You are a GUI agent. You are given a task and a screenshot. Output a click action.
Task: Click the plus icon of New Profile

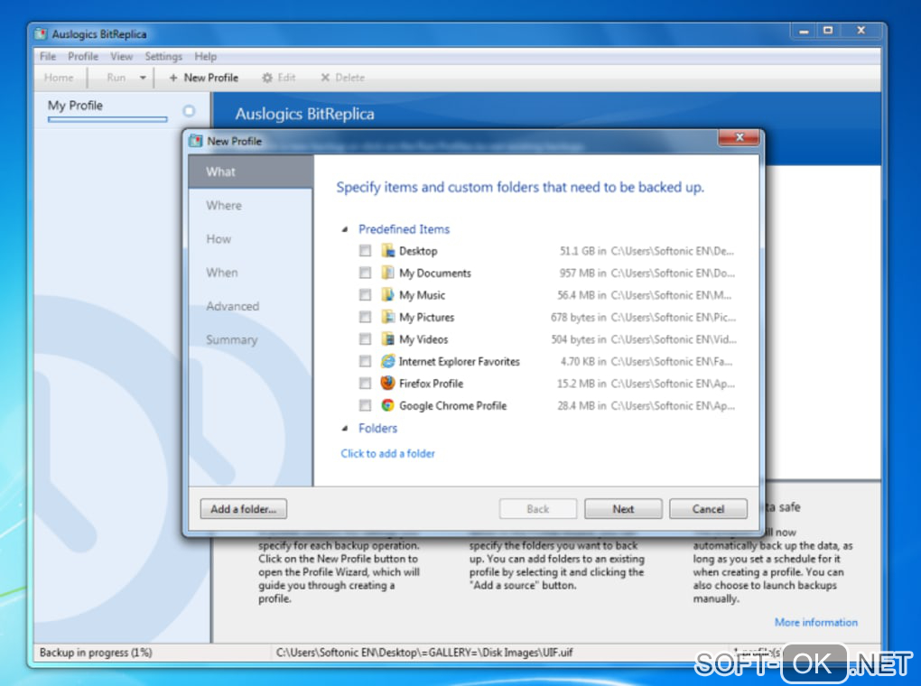173,78
